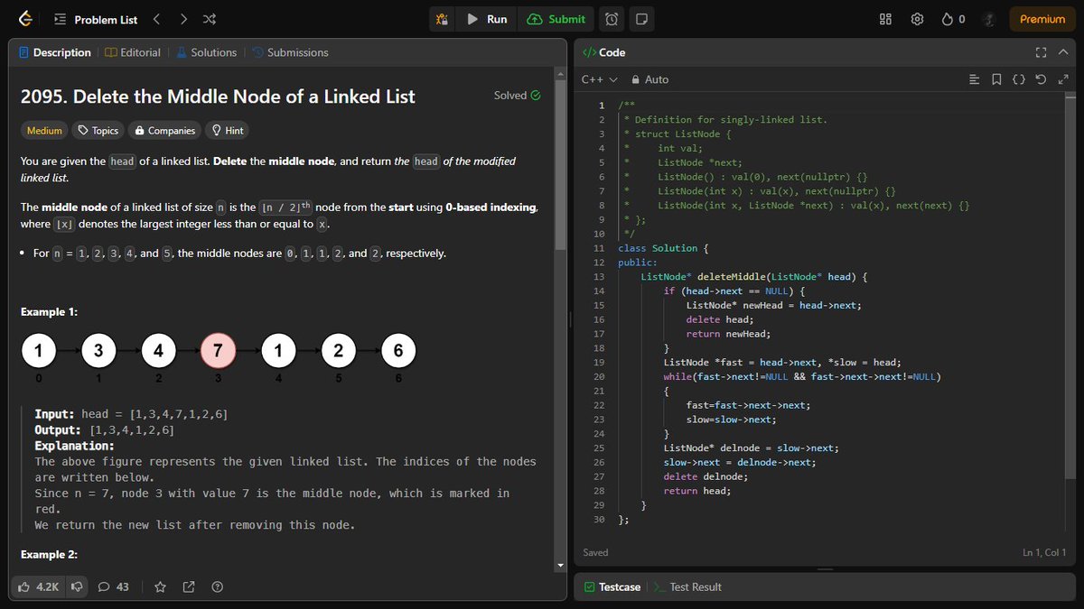
Task: Open the help question mark icon
Action: click(218, 587)
